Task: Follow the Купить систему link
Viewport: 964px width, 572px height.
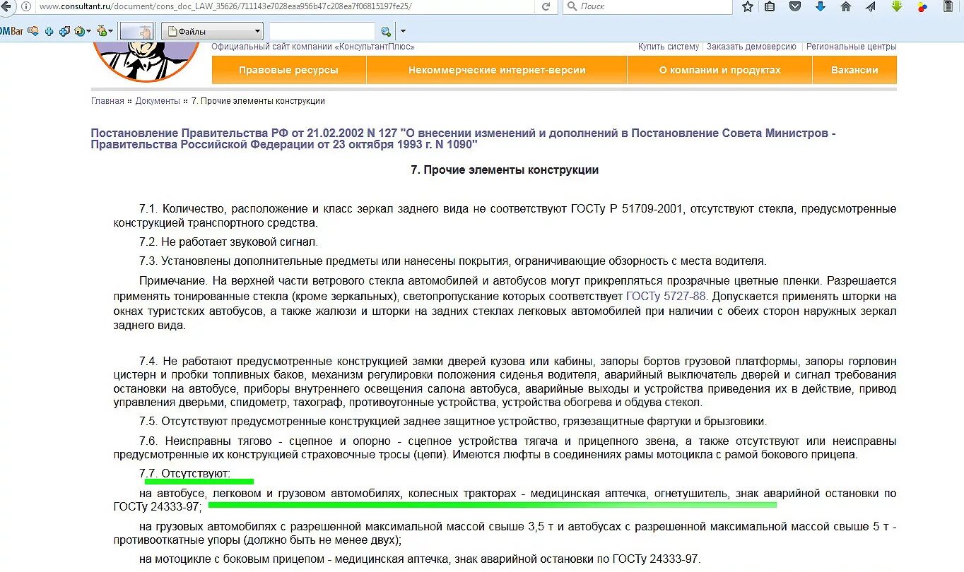Action: point(669,47)
